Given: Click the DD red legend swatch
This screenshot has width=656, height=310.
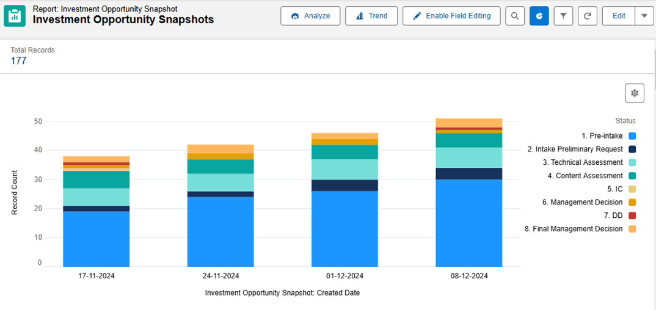Looking at the screenshot, I should pos(632,215).
